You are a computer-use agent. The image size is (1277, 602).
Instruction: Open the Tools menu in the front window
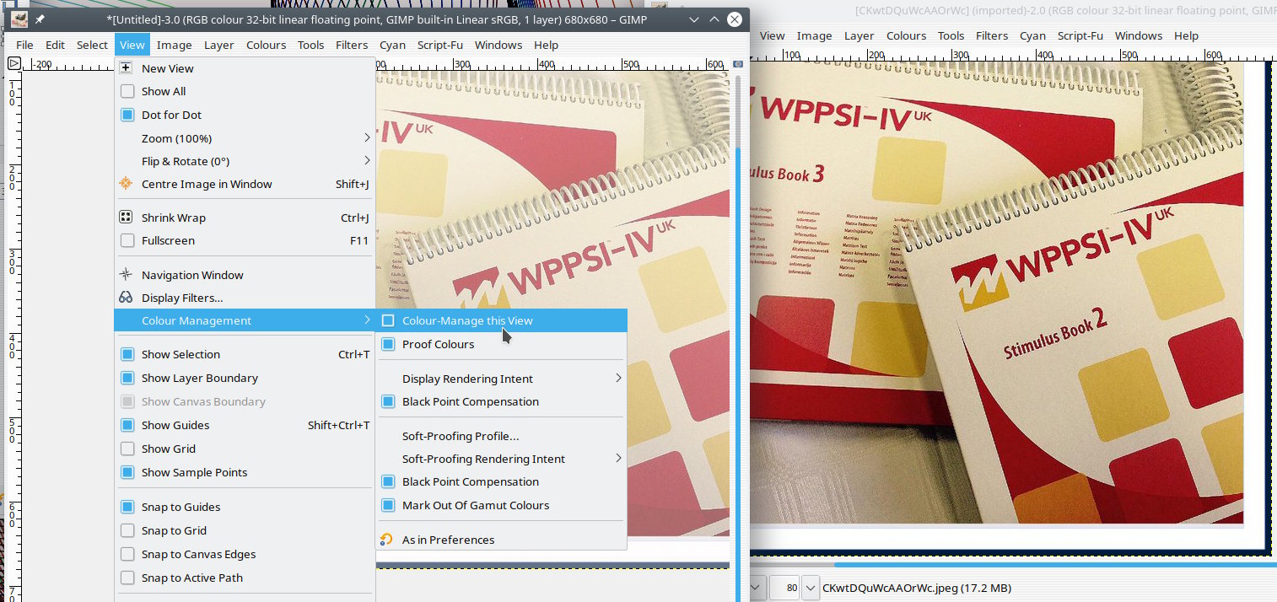point(310,45)
